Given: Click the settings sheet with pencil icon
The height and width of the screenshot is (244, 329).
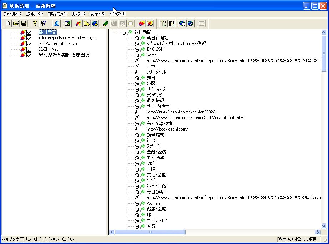Looking at the screenshot, I should click(67, 23).
